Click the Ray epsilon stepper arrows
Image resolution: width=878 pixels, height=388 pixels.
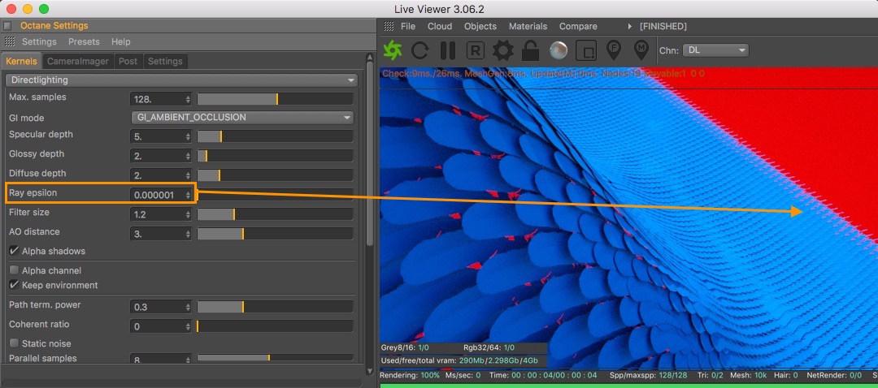click(x=188, y=195)
